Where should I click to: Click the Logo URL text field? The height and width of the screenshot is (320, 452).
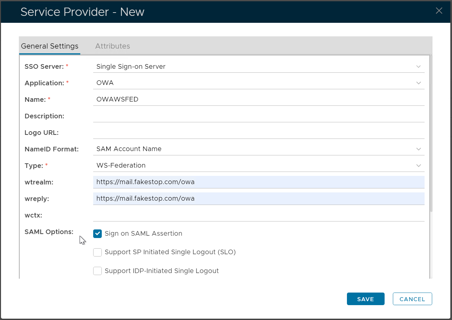pyautogui.click(x=258, y=133)
